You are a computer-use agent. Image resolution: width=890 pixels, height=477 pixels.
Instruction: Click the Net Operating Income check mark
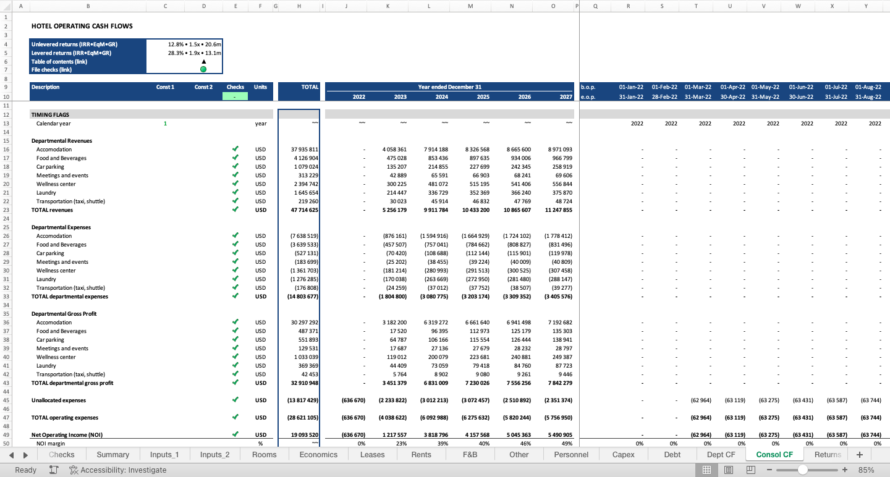click(235, 434)
